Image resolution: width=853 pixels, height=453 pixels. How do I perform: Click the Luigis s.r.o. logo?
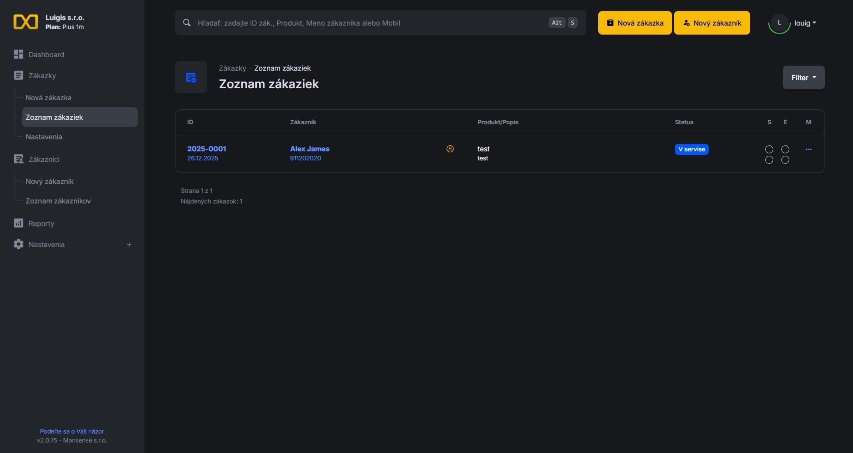coord(26,22)
